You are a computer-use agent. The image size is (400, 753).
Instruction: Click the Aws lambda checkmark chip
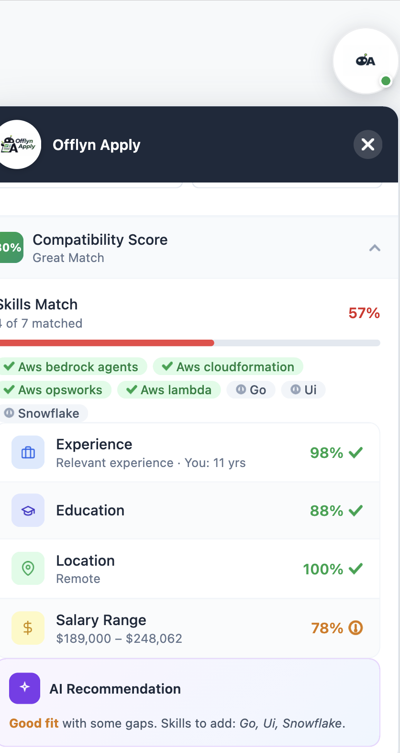coord(168,389)
